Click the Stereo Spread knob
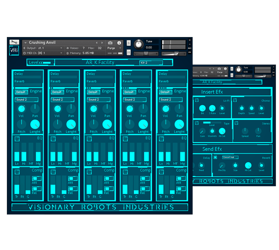Screen dimensions: 279x250 tap(245, 131)
